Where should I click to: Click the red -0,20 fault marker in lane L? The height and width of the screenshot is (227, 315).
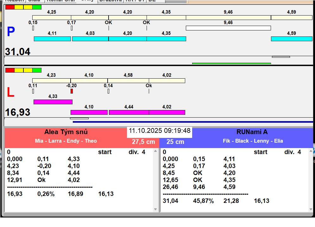tap(72, 91)
